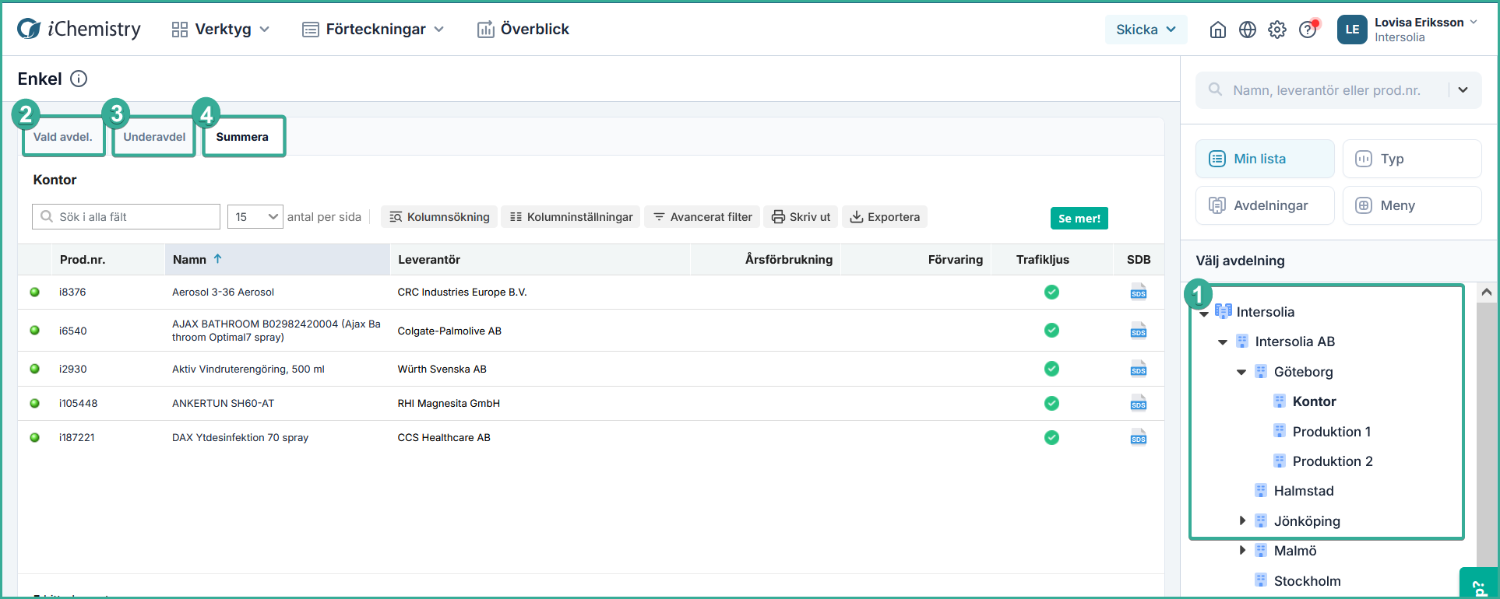Select Produktion 1 department

1332,432
